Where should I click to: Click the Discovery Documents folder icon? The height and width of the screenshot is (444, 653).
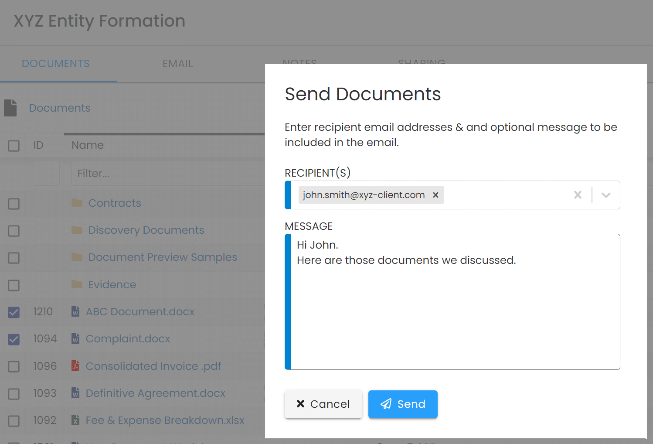pyautogui.click(x=77, y=230)
